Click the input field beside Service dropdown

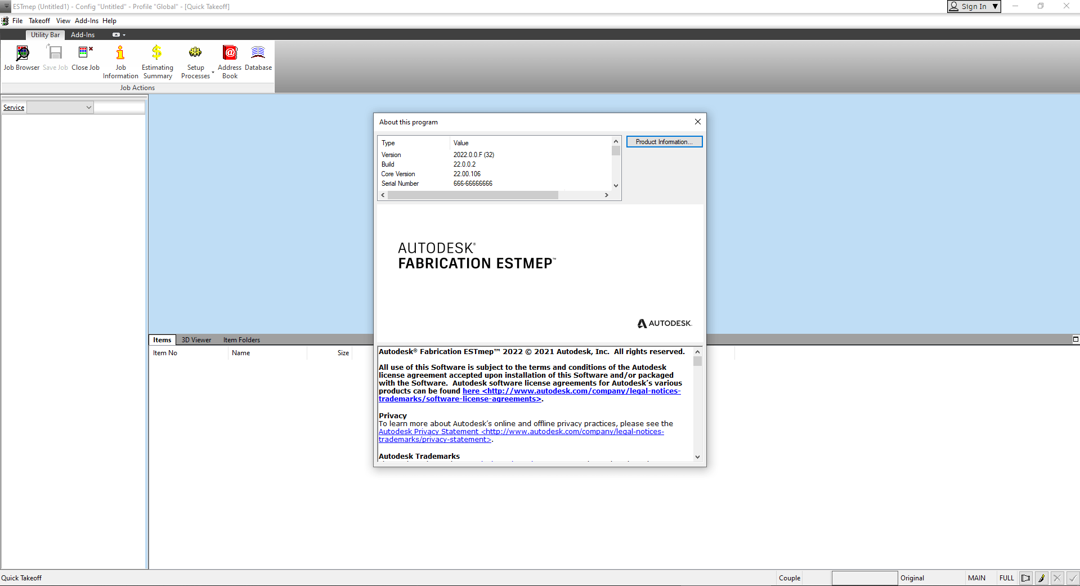[119, 108]
